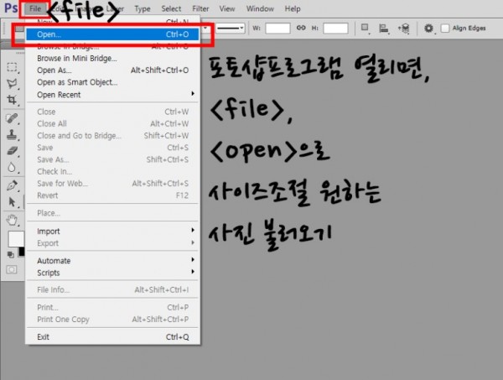
Task: Click the W width input field
Action: (x=277, y=29)
